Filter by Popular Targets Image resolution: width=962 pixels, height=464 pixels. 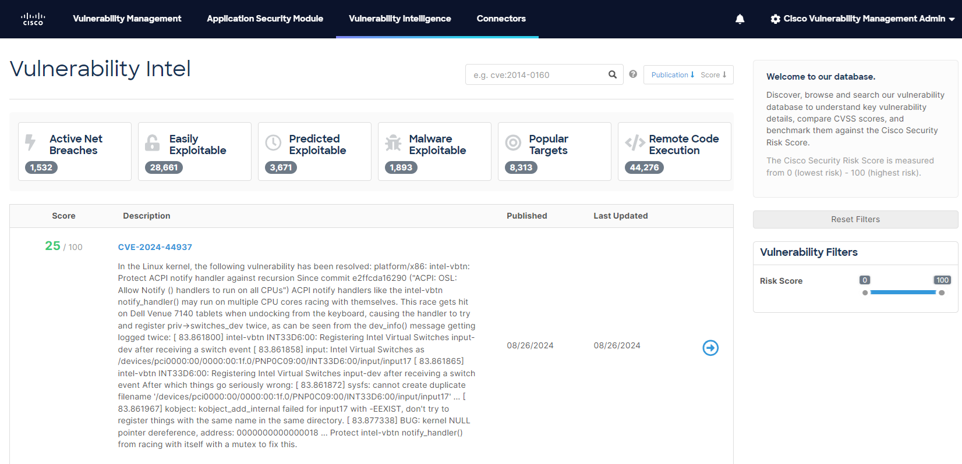554,151
